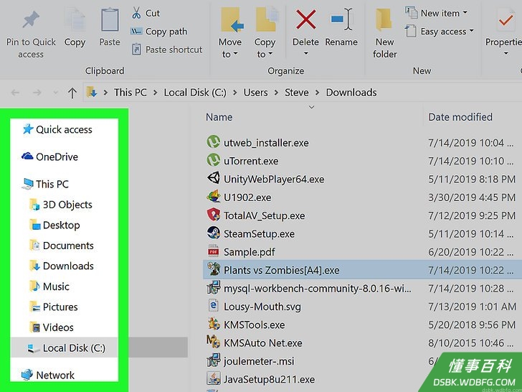
Task: Click the Lousy-Mouth.svg file icon
Action: tap(213, 306)
